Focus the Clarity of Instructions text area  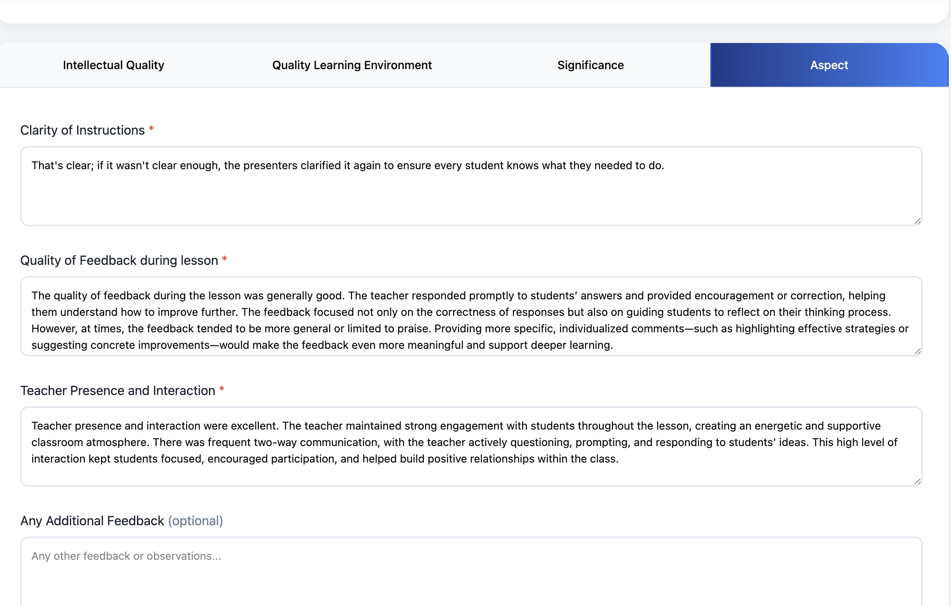470,193
